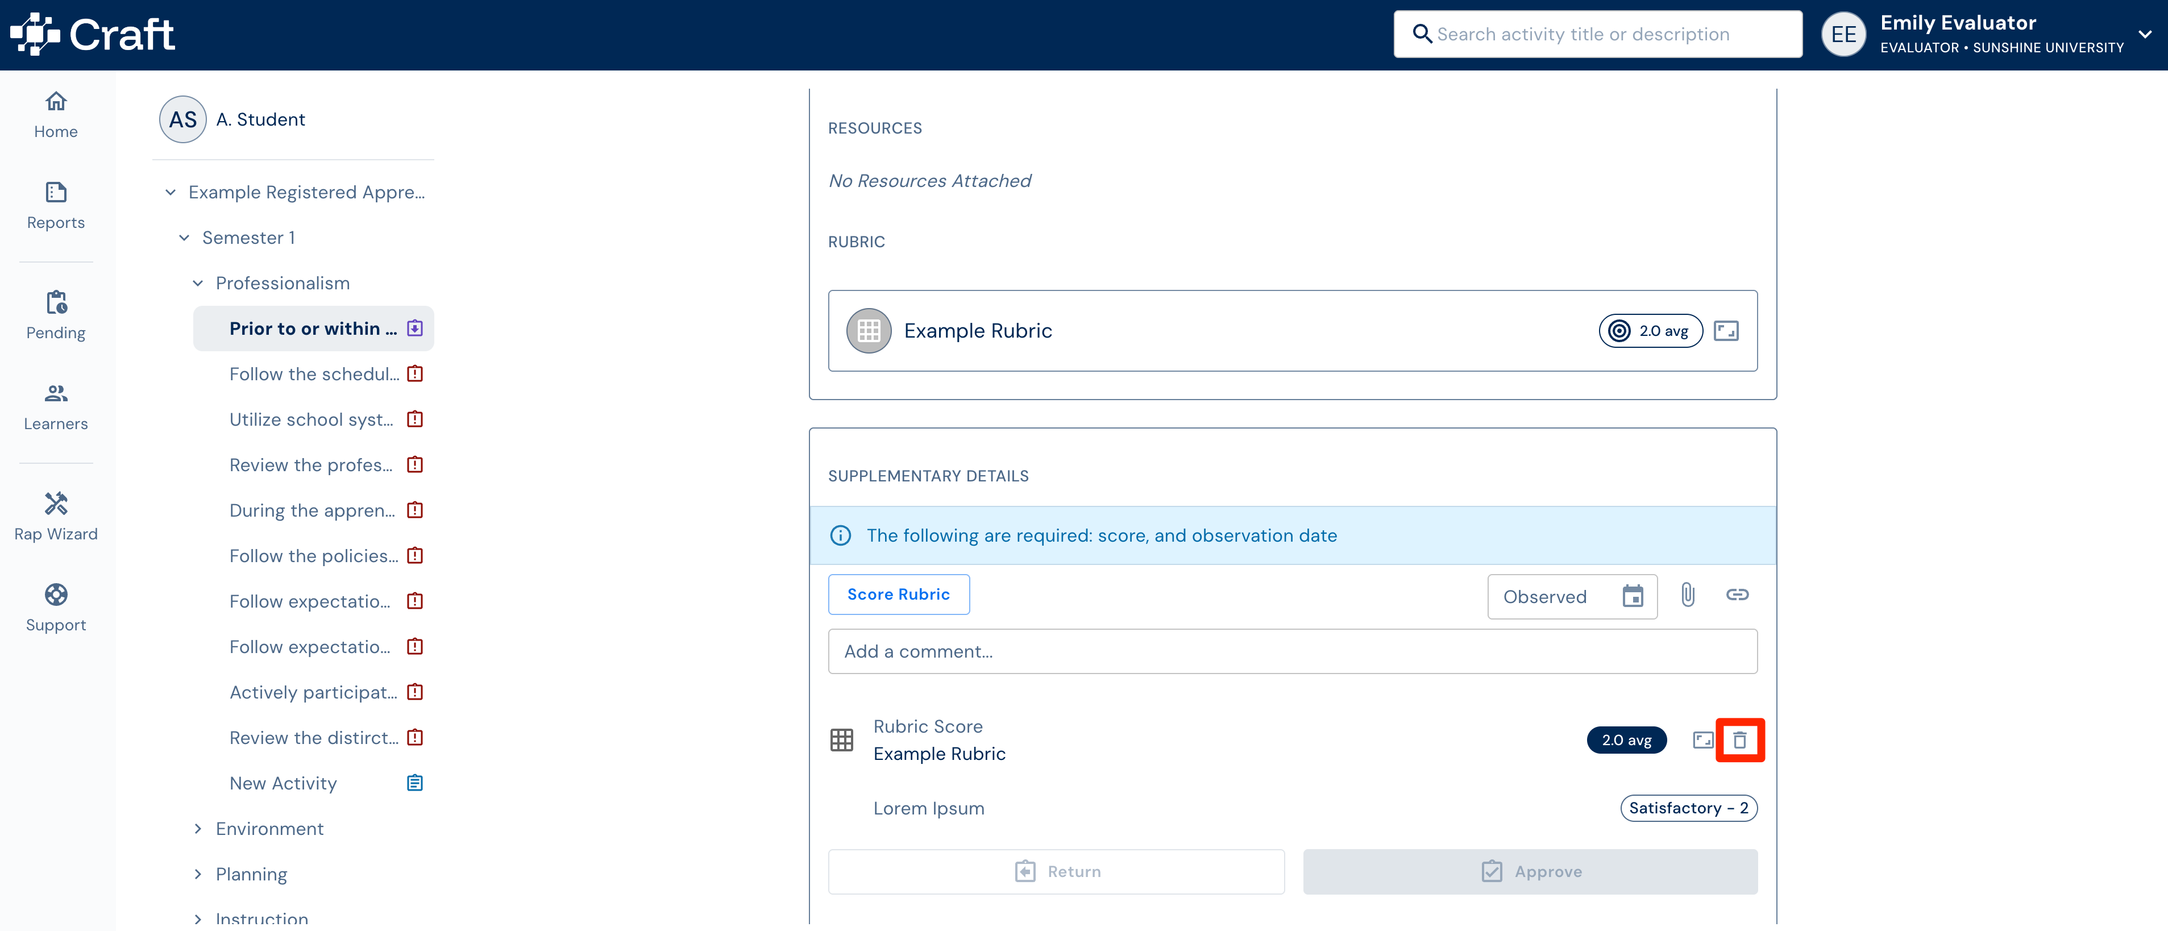Open the Emily Evaluator account dropdown
Image resolution: width=2168 pixels, height=931 pixels.
pyautogui.click(x=2145, y=35)
